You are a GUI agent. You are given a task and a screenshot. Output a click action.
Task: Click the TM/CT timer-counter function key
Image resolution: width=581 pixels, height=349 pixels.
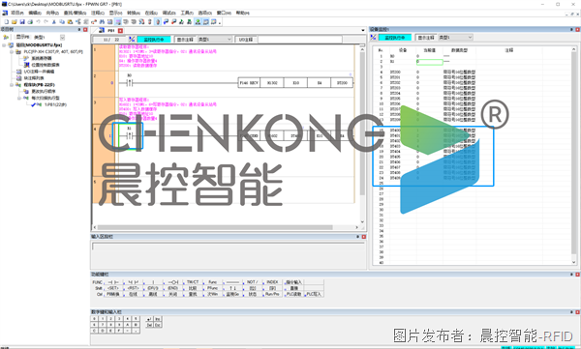pyautogui.click(x=193, y=282)
